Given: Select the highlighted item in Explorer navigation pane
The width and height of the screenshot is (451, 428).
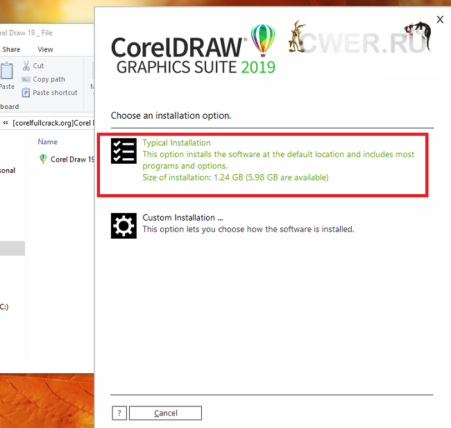Looking at the screenshot, I should 12,248.
